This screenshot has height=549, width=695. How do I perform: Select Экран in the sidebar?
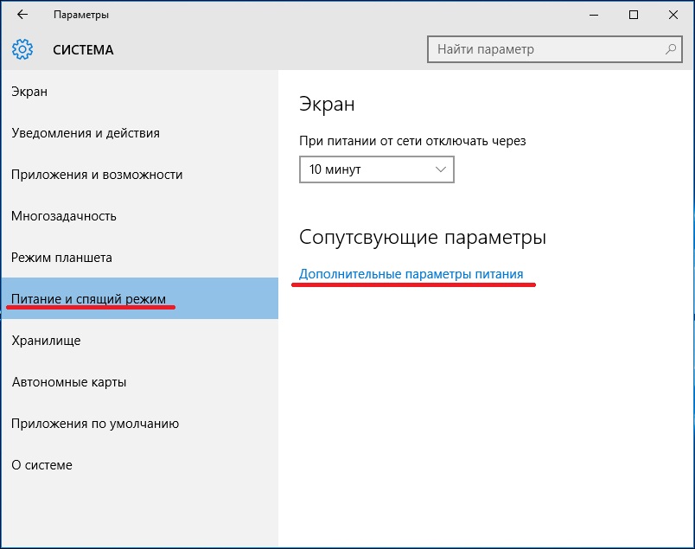click(29, 92)
